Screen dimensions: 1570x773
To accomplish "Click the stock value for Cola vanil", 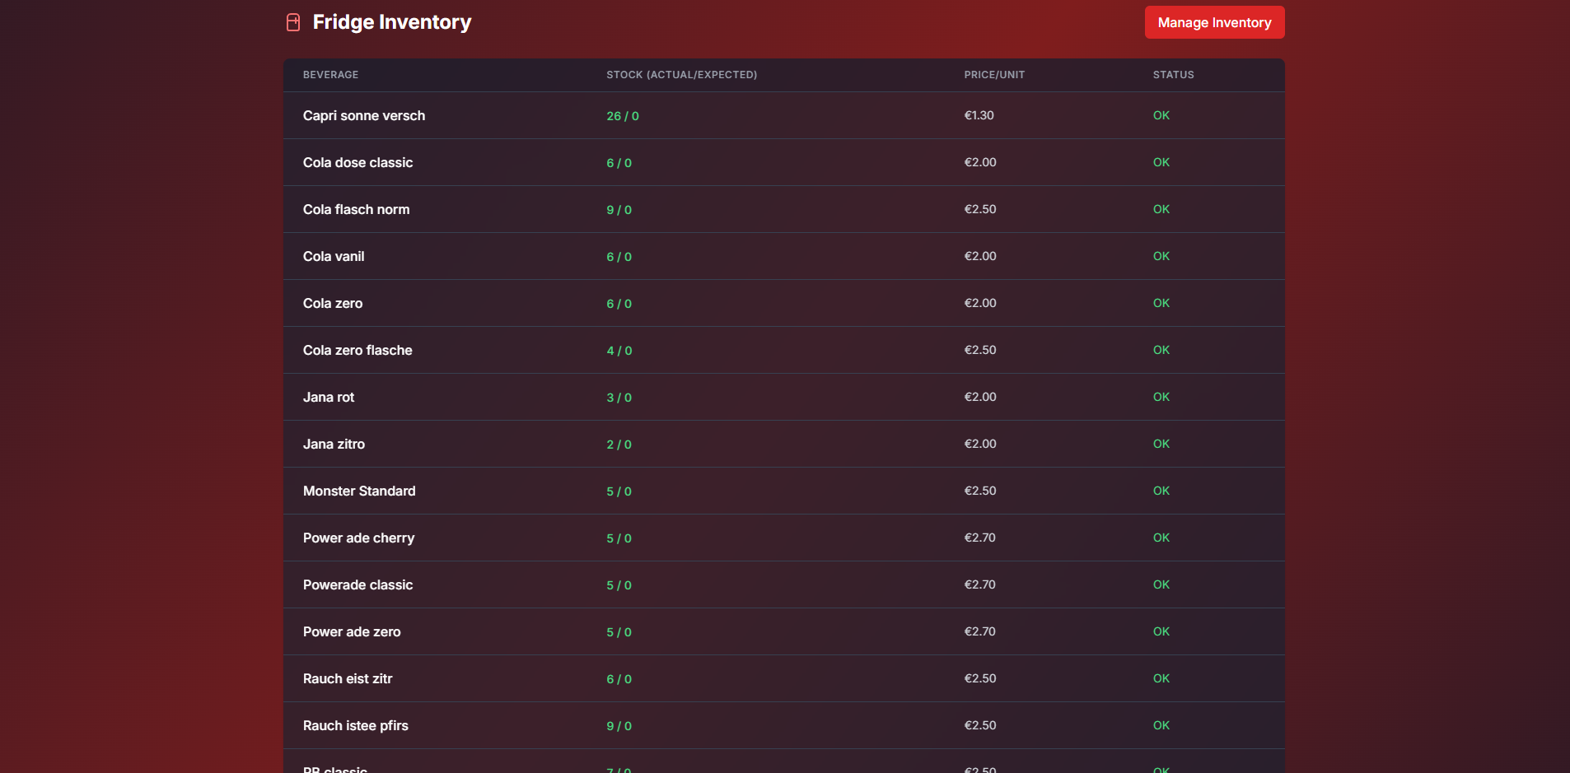I will tap(619, 257).
